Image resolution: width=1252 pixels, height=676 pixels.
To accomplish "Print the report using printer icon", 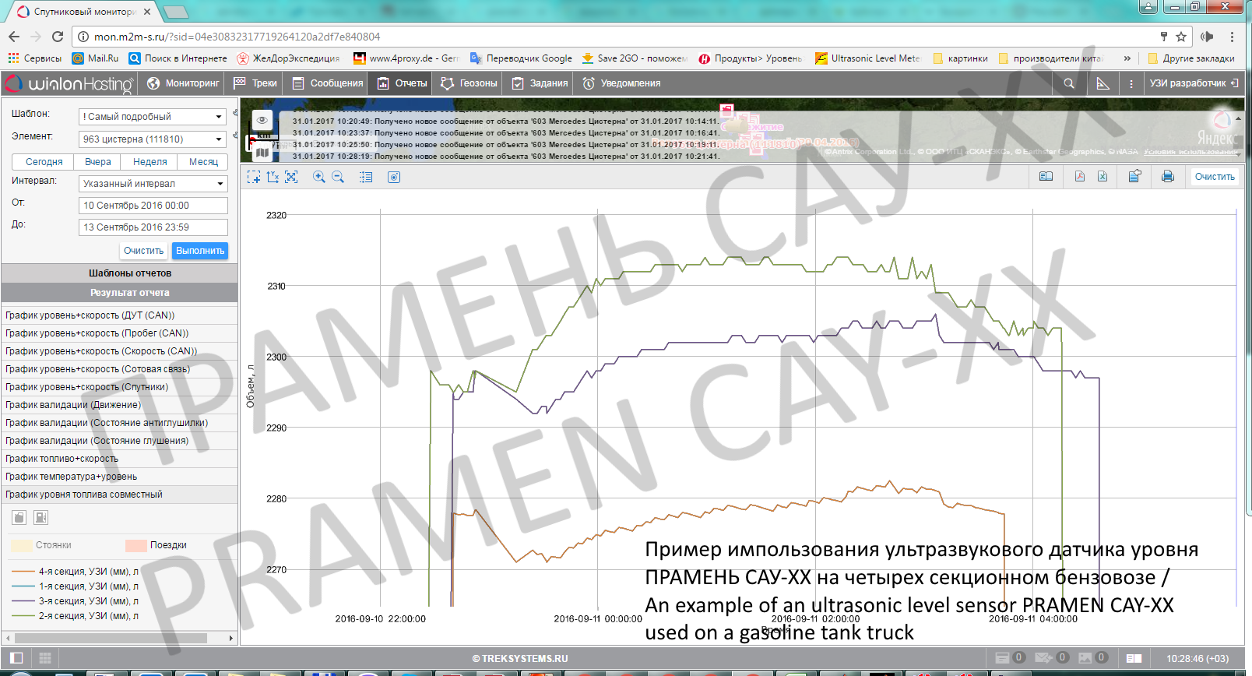I will coord(1167,177).
